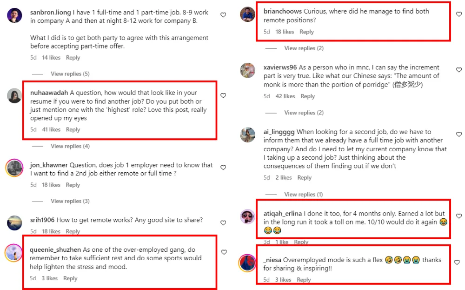Like jon_khawner's question using heart icon
This screenshot has height=290, width=465.
click(x=223, y=168)
